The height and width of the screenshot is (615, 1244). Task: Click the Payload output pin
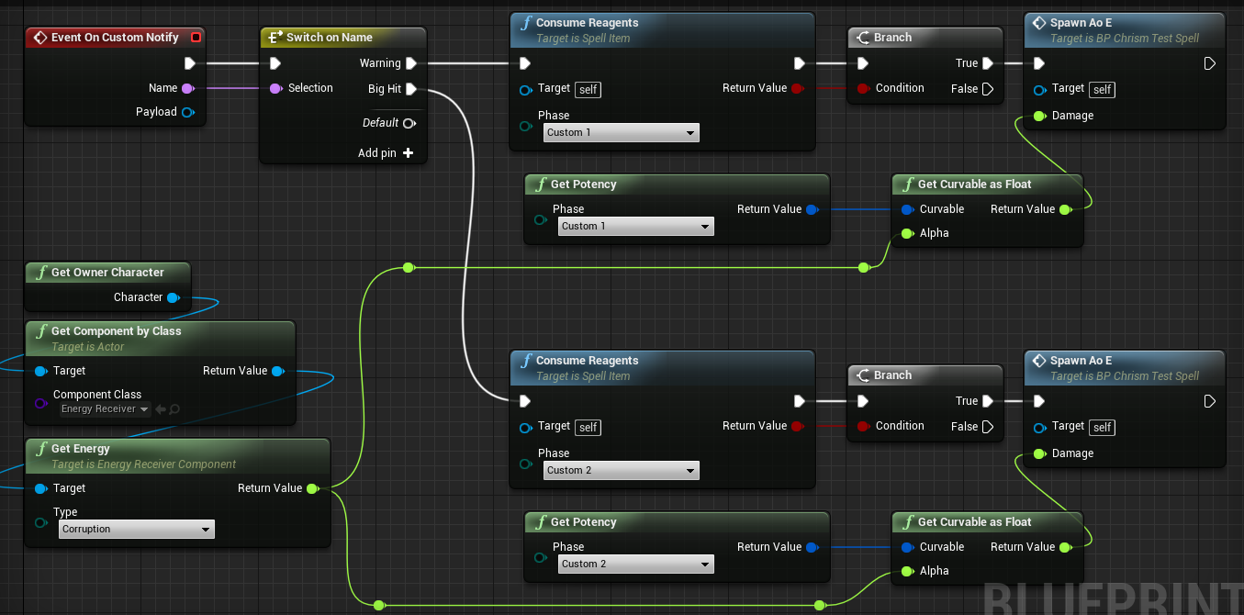point(187,112)
